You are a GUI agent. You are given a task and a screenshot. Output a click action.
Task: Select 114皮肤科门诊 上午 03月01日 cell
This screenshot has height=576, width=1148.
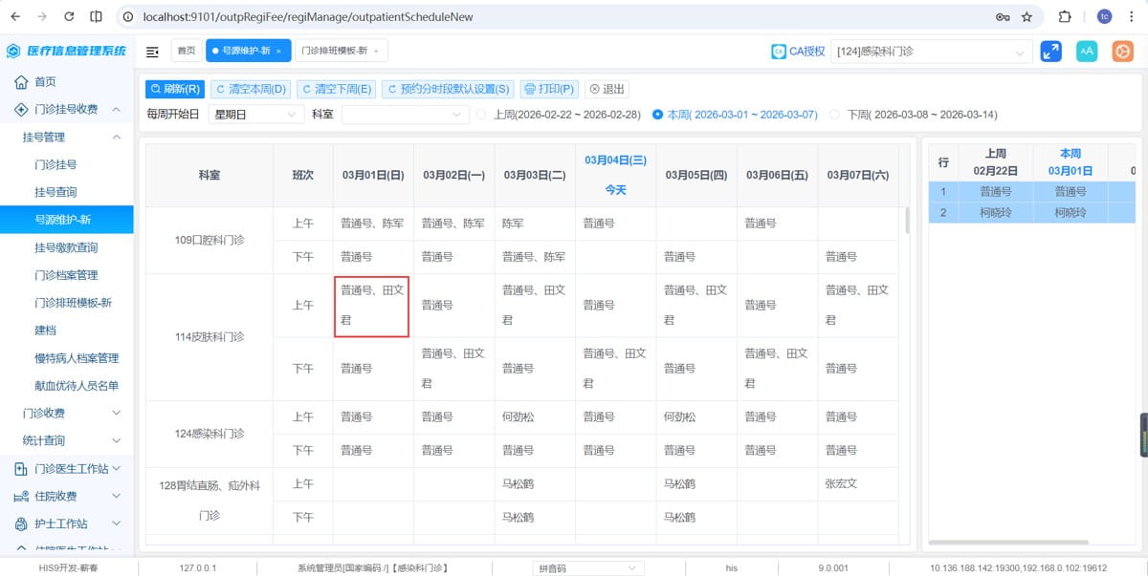pyautogui.click(x=372, y=306)
